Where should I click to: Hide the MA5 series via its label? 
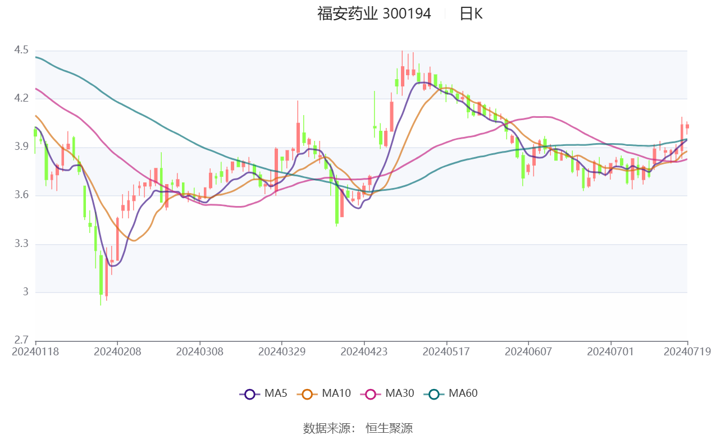[276, 393]
